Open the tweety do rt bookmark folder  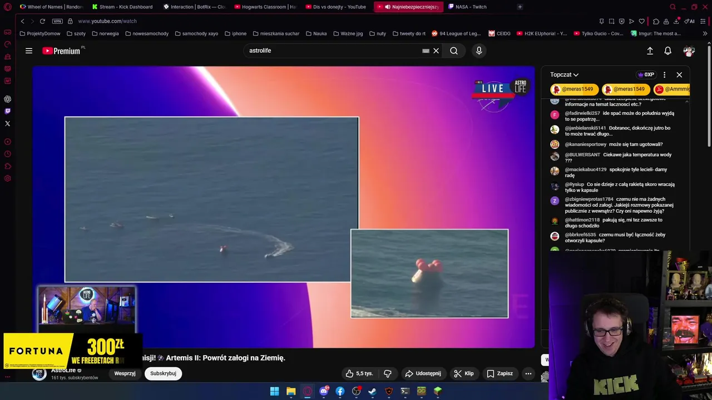[x=409, y=33]
